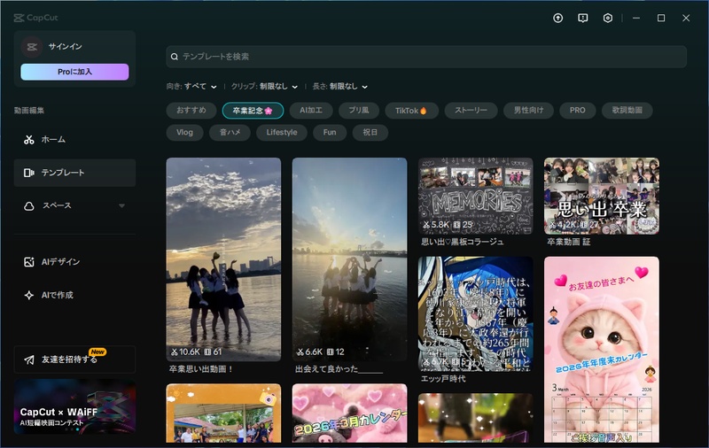Click the upload arrow icon in title bar
709x448 pixels.
pyautogui.click(x=557, y=18)
